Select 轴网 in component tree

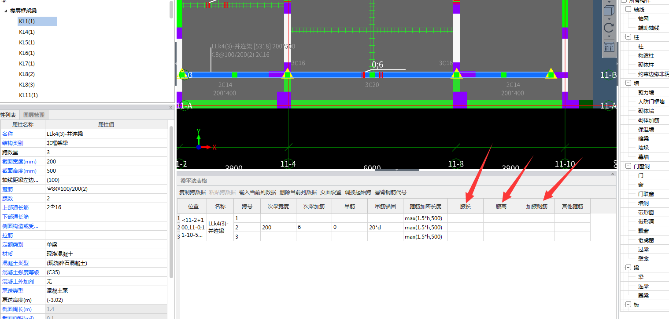pyautogui.click(x=643, y=18)
